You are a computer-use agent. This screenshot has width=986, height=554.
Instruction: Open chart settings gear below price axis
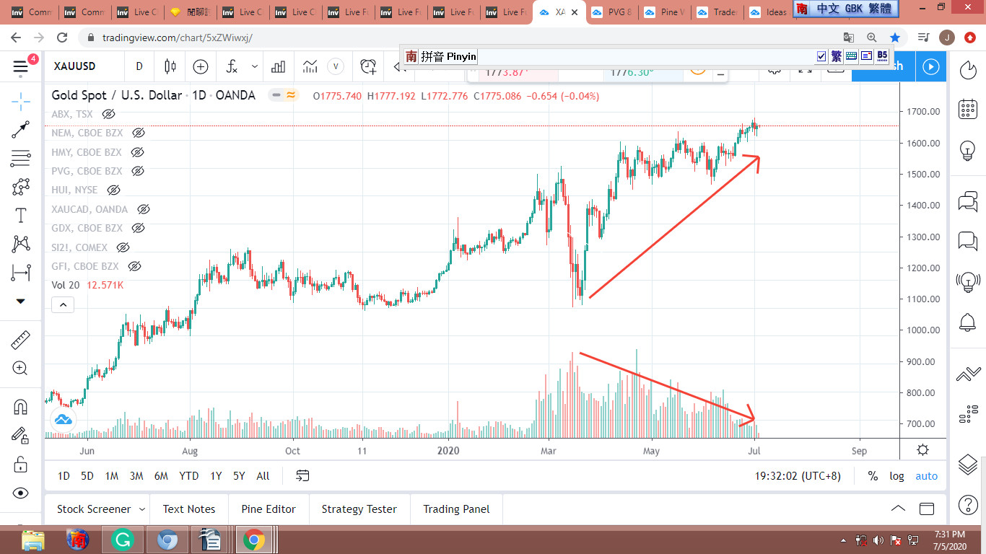coord(922,450)
